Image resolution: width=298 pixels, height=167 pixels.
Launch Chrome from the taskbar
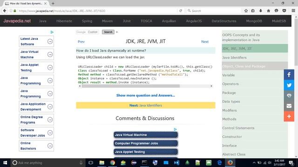(113, 163)
